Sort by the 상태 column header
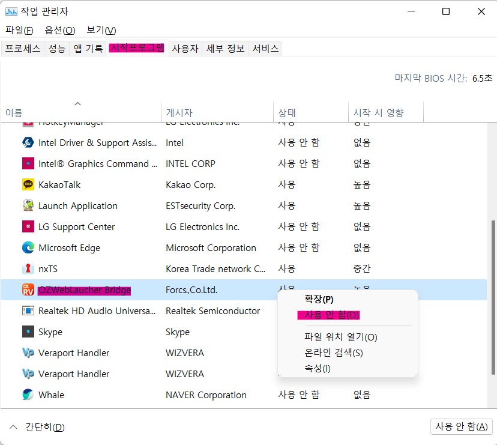Viewport: 497px width, 445px height. (x=311, y=111)
